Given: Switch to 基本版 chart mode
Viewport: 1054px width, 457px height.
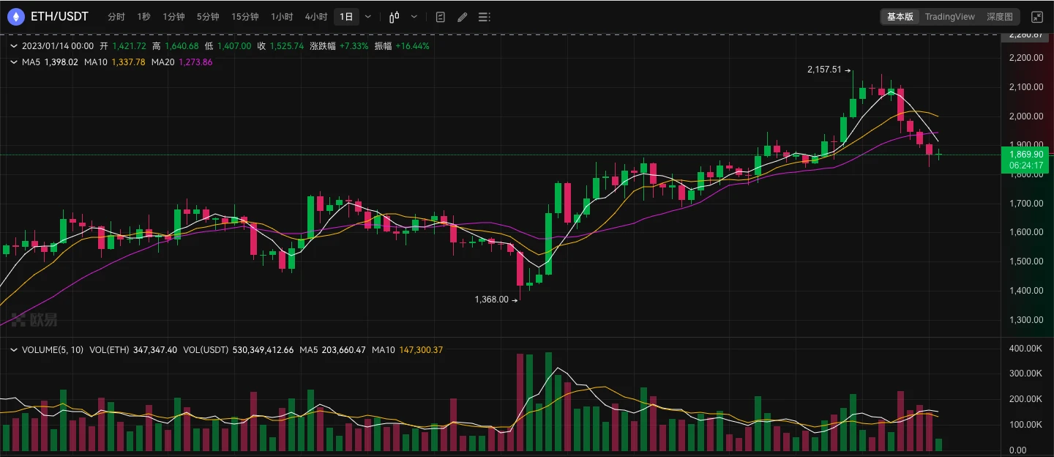Looking at the screenshot, I should [x=900, y=17].
